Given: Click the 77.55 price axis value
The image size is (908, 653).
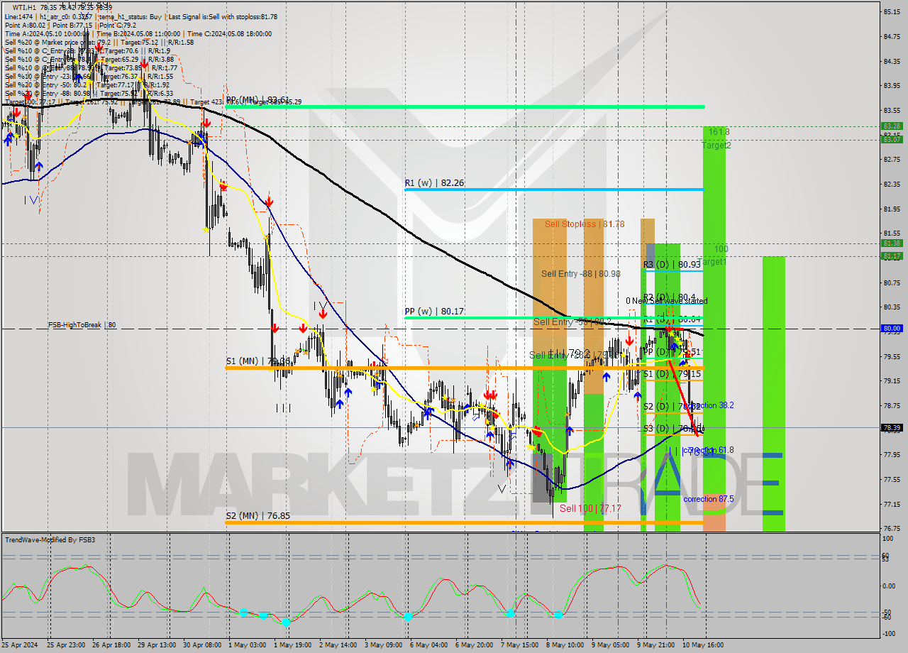Looking at the screenshot, I should [x=892, y=480].
